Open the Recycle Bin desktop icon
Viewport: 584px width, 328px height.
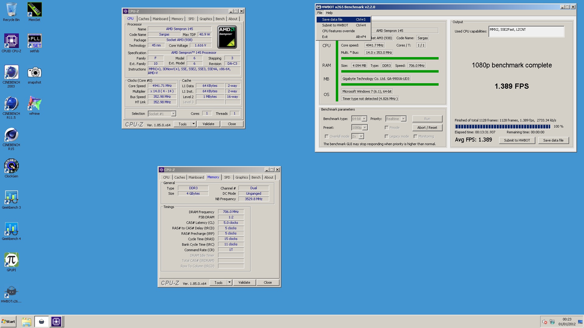(11, 12)
